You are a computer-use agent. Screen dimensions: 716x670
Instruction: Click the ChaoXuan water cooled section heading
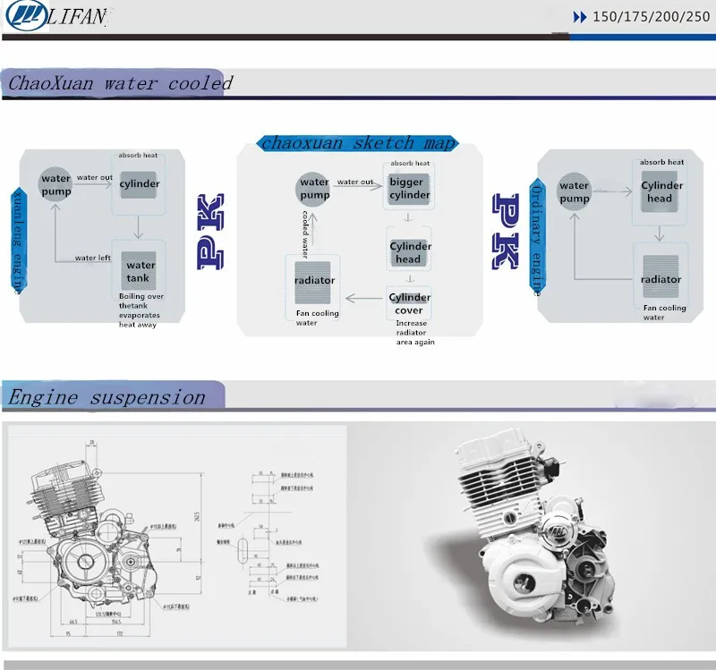tap(121, 83)
